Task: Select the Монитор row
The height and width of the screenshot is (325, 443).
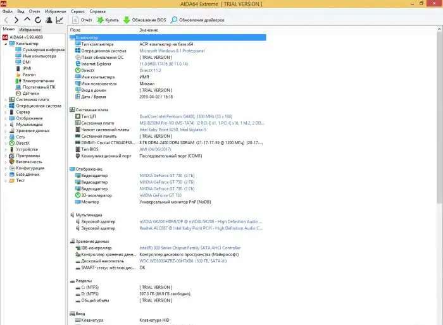Action: [168, 202]
